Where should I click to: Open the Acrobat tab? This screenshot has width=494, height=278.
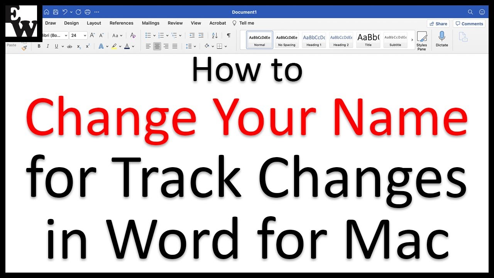coord(218,23)
